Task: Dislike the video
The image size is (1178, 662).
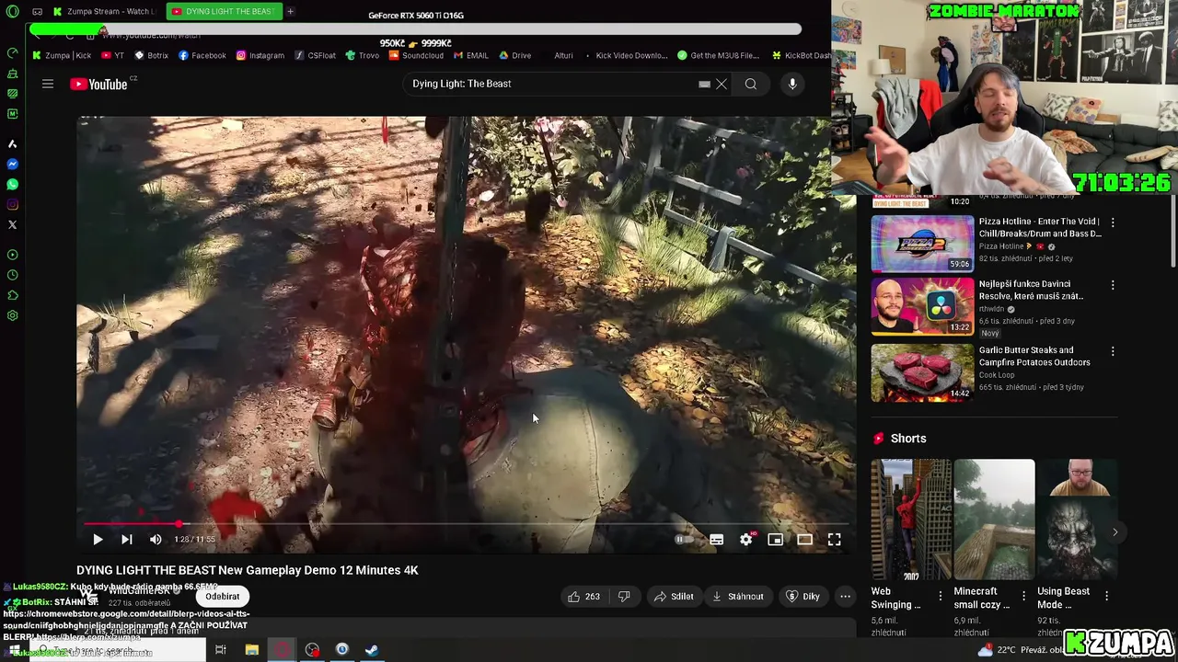Action: [x=624, y=597]
